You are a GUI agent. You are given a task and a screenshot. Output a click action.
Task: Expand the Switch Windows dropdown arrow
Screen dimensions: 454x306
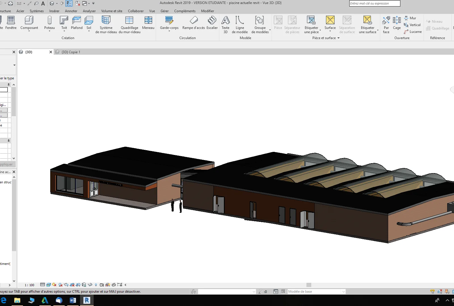click(89, 3)
